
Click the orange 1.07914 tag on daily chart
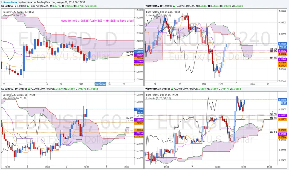tap(139, 65)
